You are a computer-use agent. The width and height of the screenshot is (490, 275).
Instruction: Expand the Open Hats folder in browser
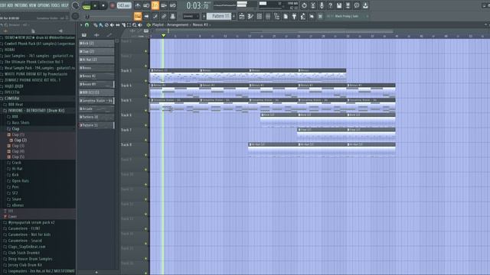[x=21, y=181]
